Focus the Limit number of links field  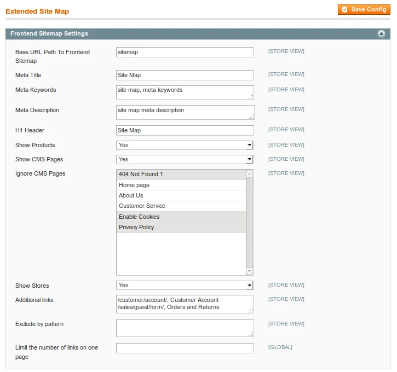pyautogui.click(x=185, y=348)
